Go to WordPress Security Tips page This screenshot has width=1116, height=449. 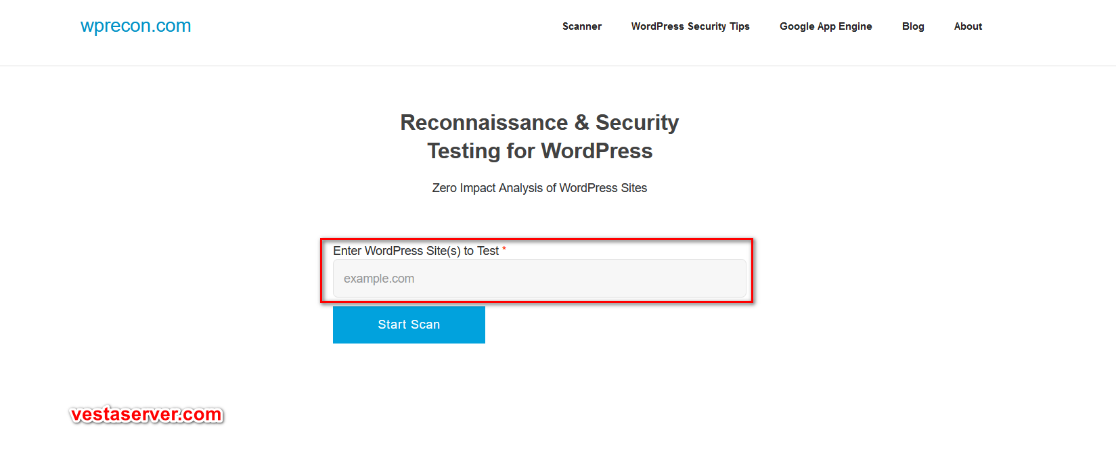(x=690, y=26)
